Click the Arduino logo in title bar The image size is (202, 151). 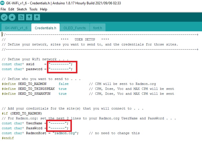(3, 3)
